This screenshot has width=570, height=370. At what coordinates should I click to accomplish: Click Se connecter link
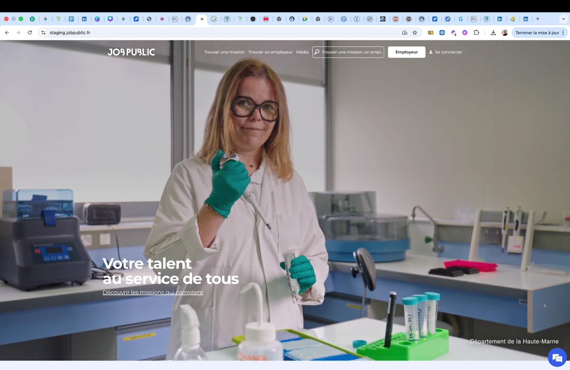coord(446,52)
